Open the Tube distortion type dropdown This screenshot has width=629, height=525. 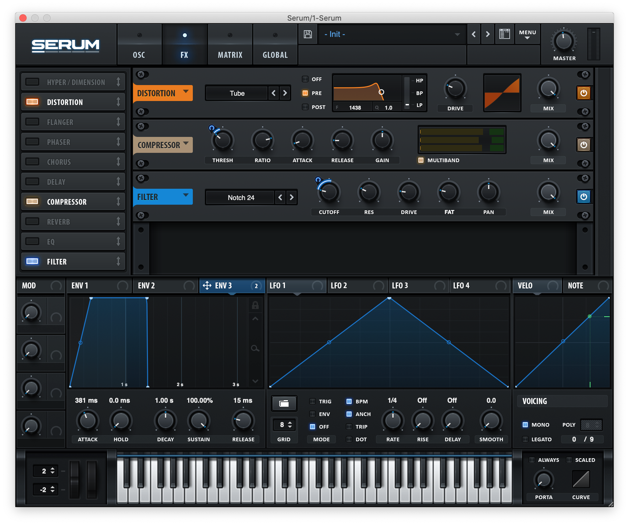237,93
